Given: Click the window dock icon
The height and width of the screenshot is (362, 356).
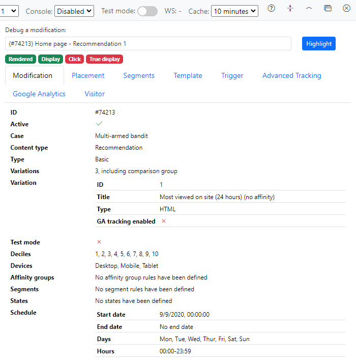Looking at the screenshot, I should (328, 8).
